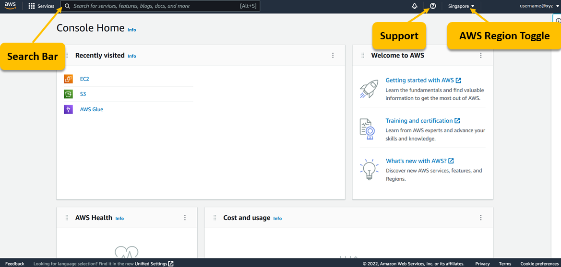561x267 pixels.
Task: Open the Privacy footer link
Action: coord(483,264)
